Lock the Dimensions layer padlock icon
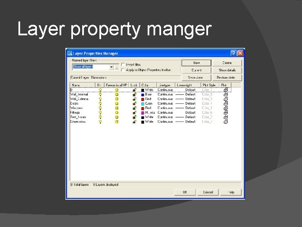 (x=135, y=122)
